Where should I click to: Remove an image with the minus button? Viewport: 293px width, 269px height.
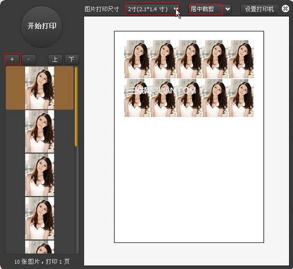[29, 60]
